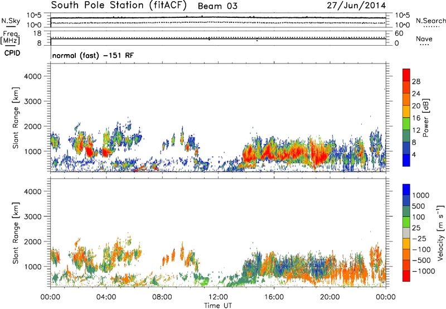This screenshot has width=446, height=309.
Task: Click the '2000' tick on the velocity panel
Action: pos(32,242)
